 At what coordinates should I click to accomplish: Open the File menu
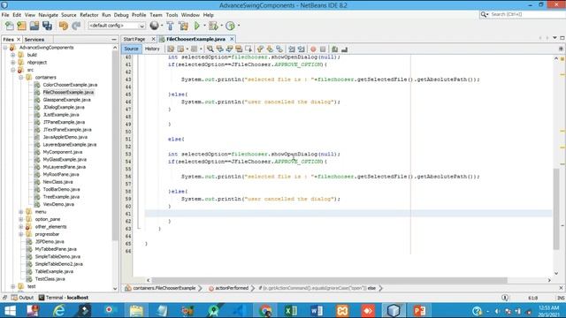pyautogui.click(x=5, y=15)
